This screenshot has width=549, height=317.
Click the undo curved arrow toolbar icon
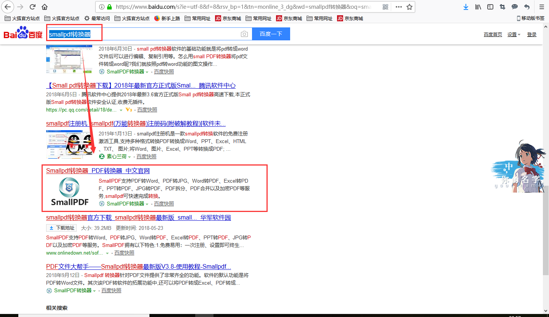[x=527, y=7]
